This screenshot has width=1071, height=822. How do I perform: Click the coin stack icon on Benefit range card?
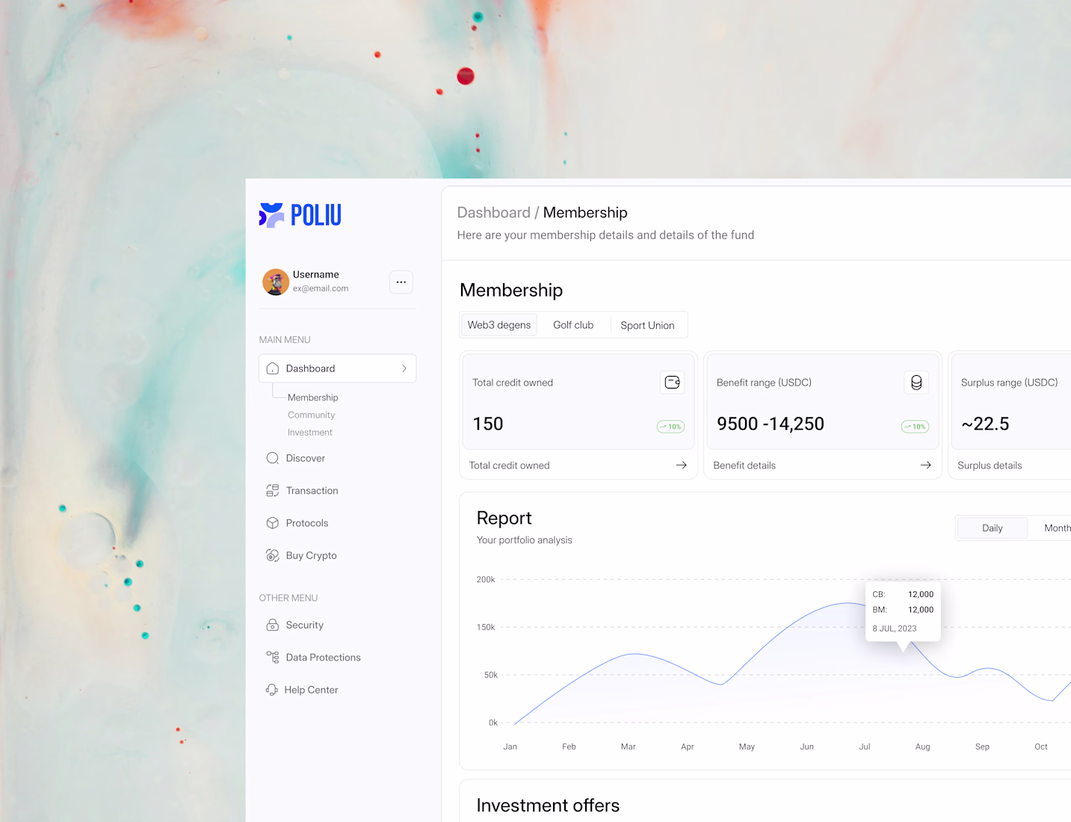[916, 383]
